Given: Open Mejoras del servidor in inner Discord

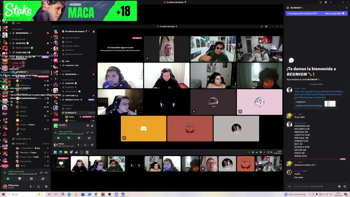Looking at the screenshot, I should pos(74,54).
